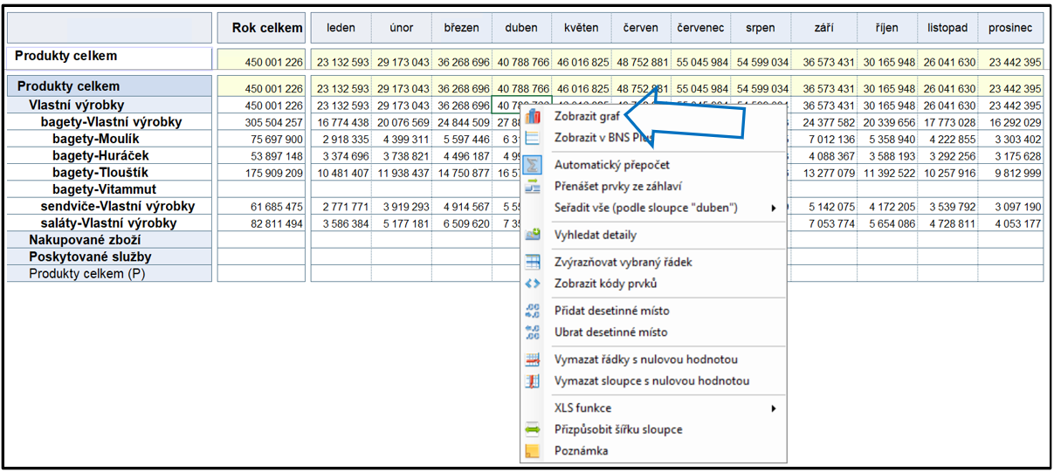
Task: Select the květen column header
Action: coord(582,28)
